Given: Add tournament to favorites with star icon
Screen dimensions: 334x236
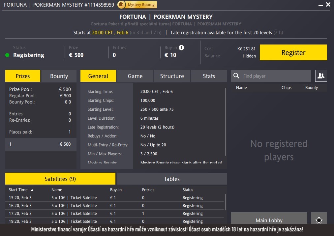Looking at the screenshot, I should click(x=319, y=220).
